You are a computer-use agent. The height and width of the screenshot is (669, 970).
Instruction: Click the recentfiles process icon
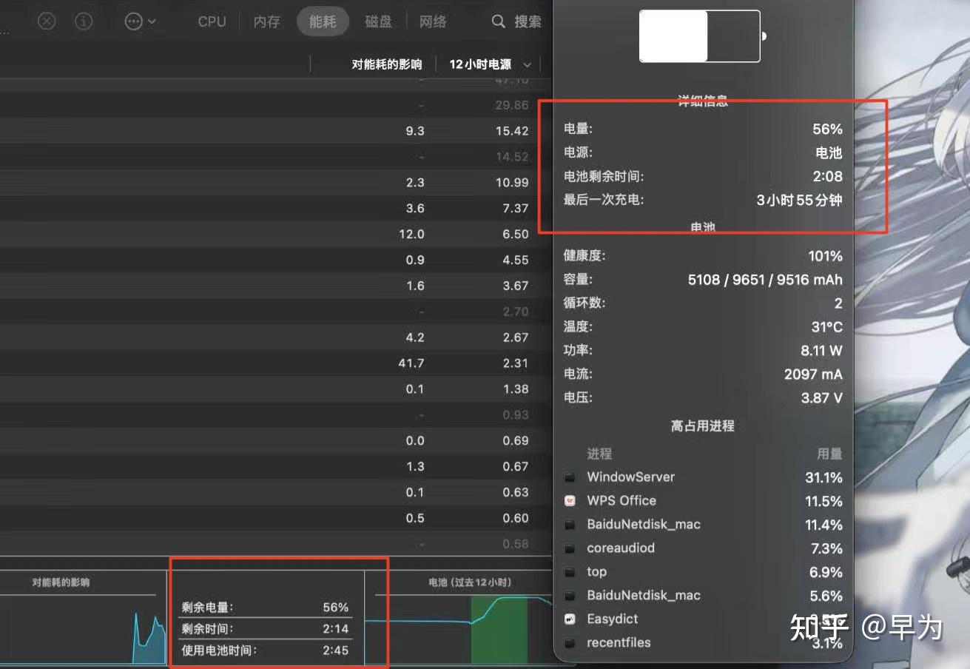point(570,643)
